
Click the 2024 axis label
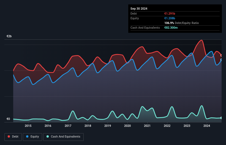[x=207, y=126]
